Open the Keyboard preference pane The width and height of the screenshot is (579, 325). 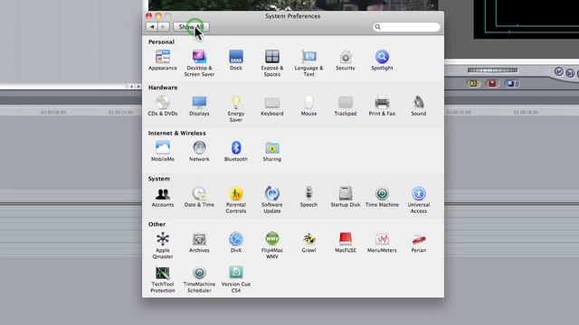[x=272, y=106]
